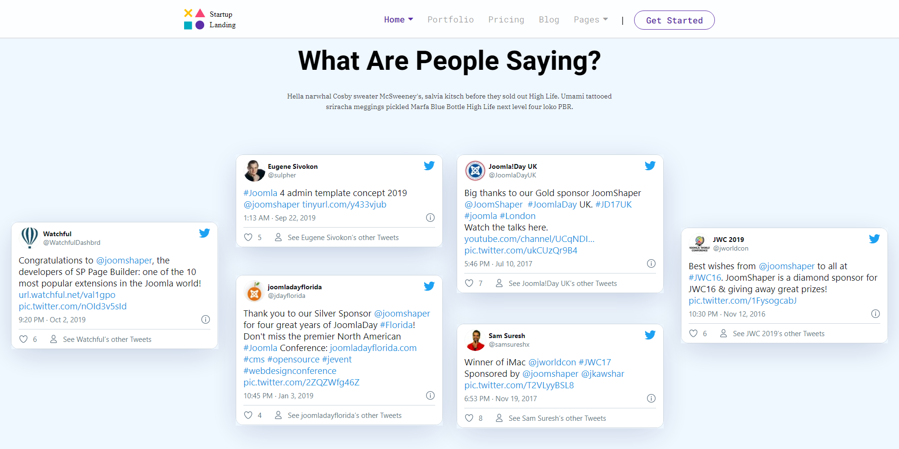Like the Joomla!Day UK tweet heart icon
This screenshot has height=449, width=899.
pyautogui.click(x=469, y=283)
